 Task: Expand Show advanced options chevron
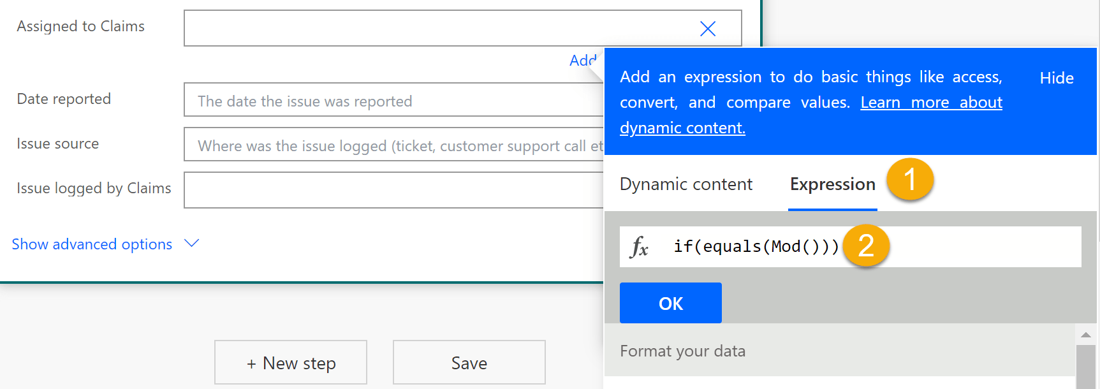pyautogui.click(x=191, y=244)
